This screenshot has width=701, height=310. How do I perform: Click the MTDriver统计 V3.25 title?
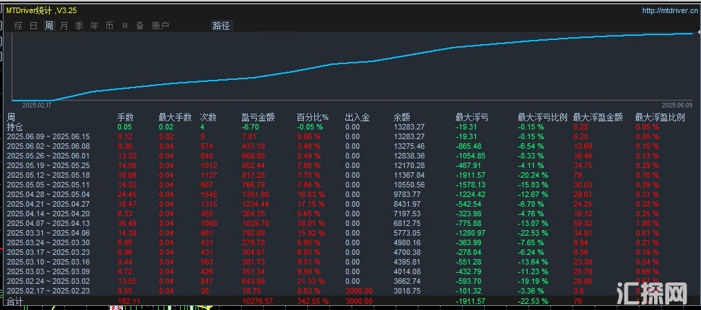[x=41, y=11]
